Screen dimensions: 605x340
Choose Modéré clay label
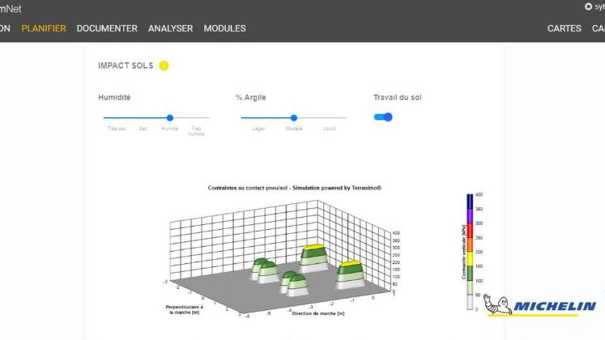point(293,128)
